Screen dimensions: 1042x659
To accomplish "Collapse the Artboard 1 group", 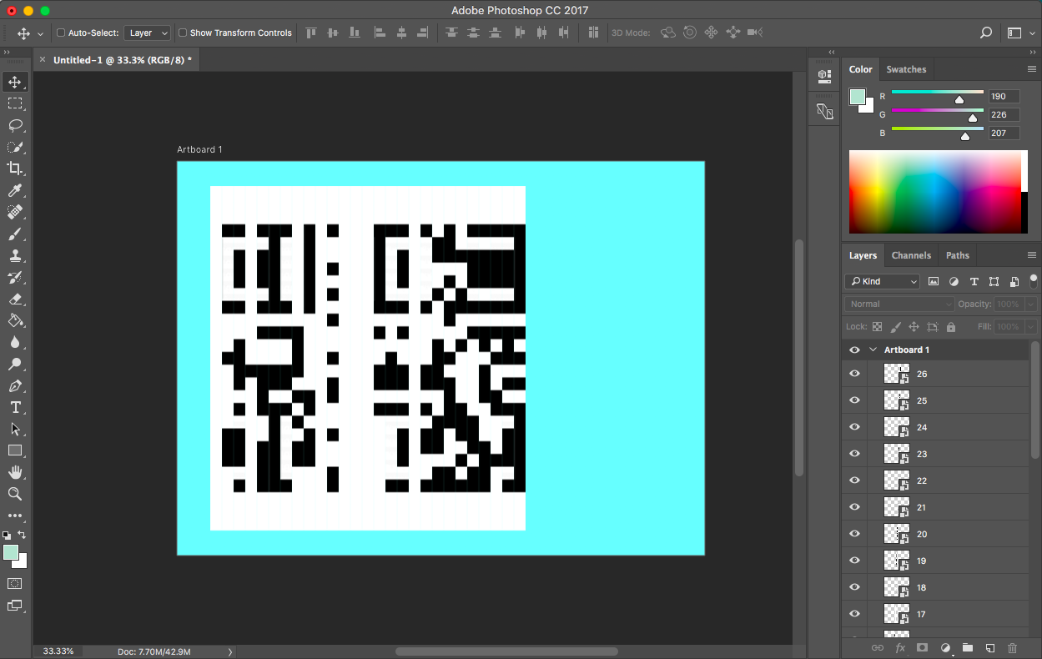I will pos(873,350).
